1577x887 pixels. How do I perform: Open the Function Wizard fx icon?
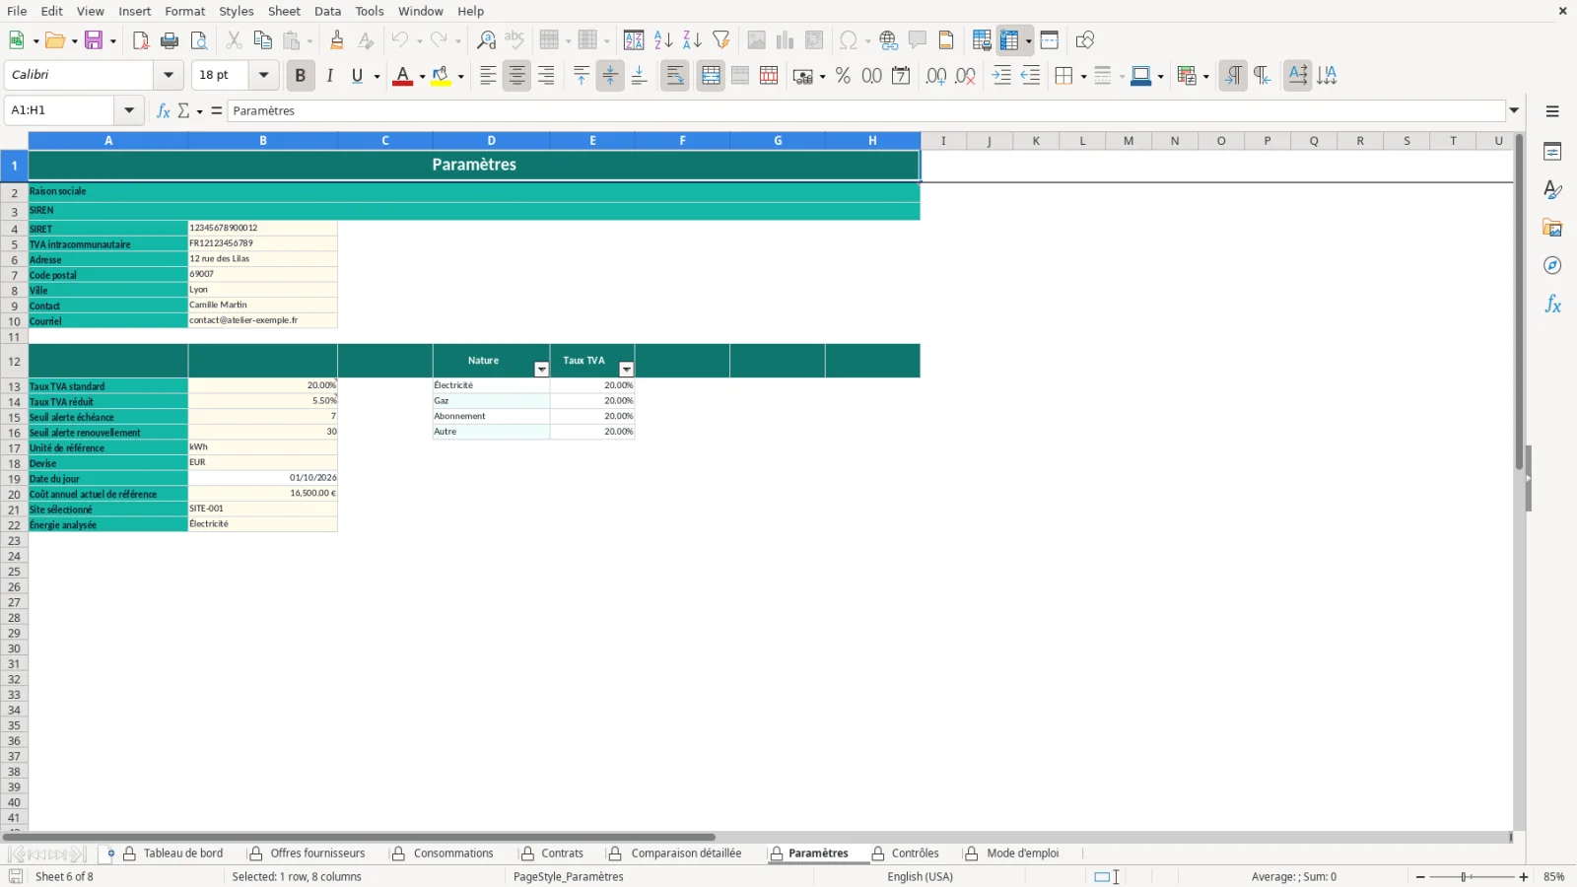click(164, 110)
